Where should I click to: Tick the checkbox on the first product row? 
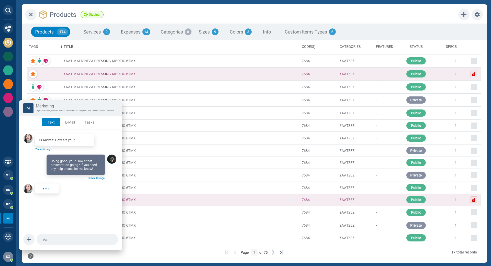point(474,61)
